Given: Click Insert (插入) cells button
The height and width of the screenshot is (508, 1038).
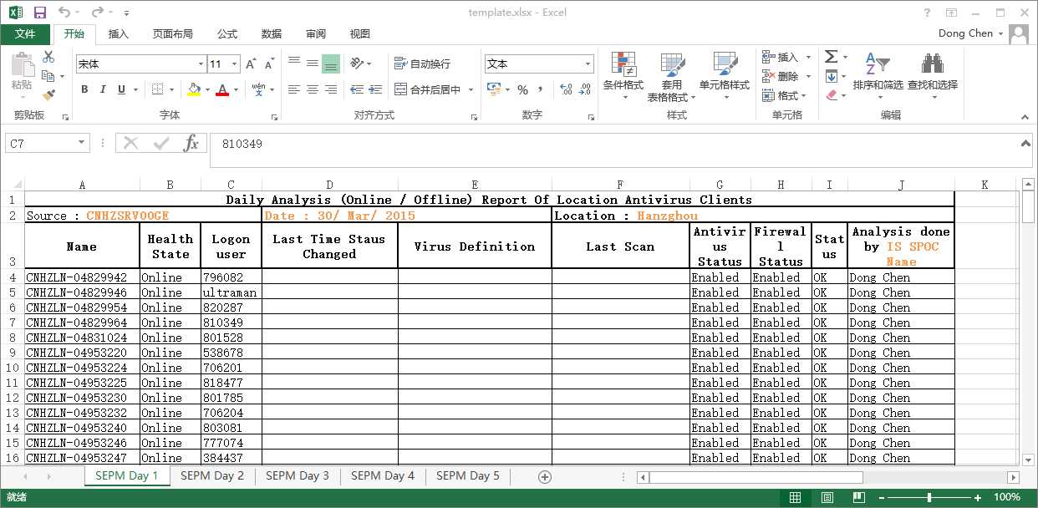Looking at the screenshot, I should (x=781, y=57).
